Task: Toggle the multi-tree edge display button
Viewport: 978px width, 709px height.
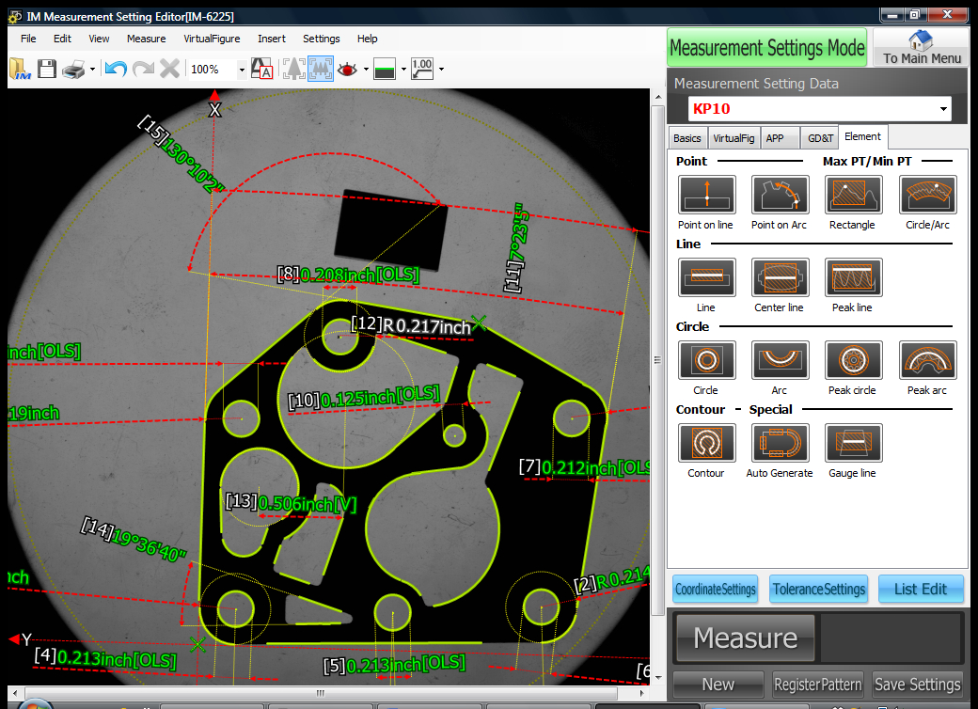Action: pyautogui.click(x=321, y=69)
